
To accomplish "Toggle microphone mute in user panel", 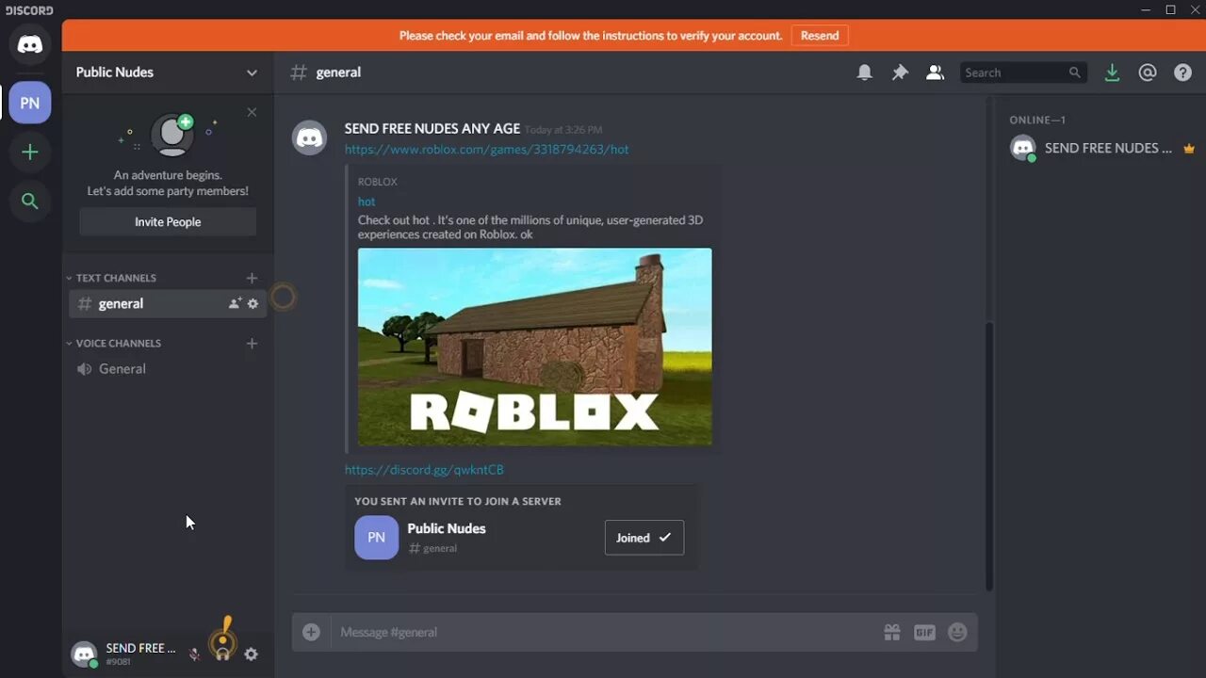I will point(195,654).
